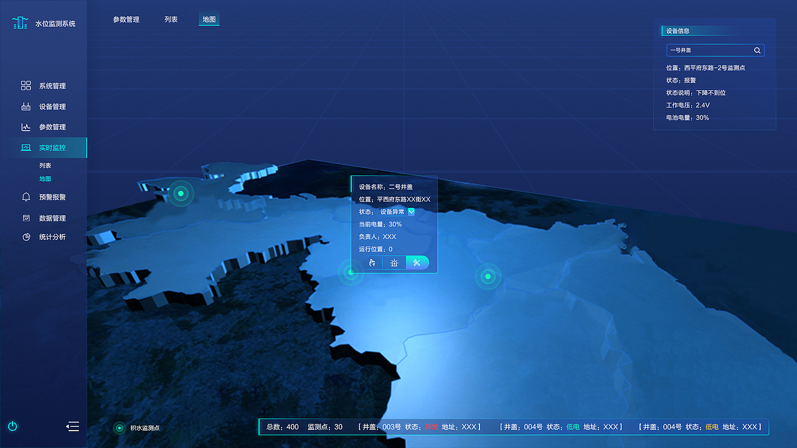This screenshot has height=448, width=797.
Task: Click 状态：报警 text in device info
Action: pos(681,80)
